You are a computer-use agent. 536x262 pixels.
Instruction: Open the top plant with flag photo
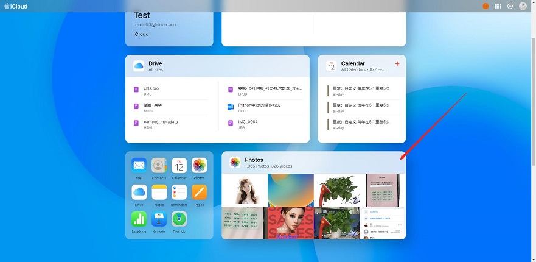pos(336,189)
